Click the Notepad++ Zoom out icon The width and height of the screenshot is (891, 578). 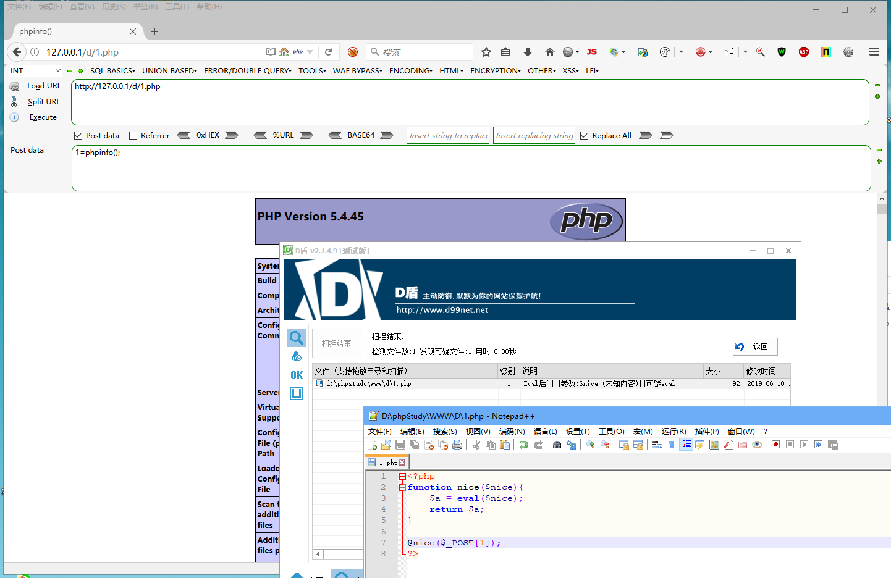click(x=605, y=445)
